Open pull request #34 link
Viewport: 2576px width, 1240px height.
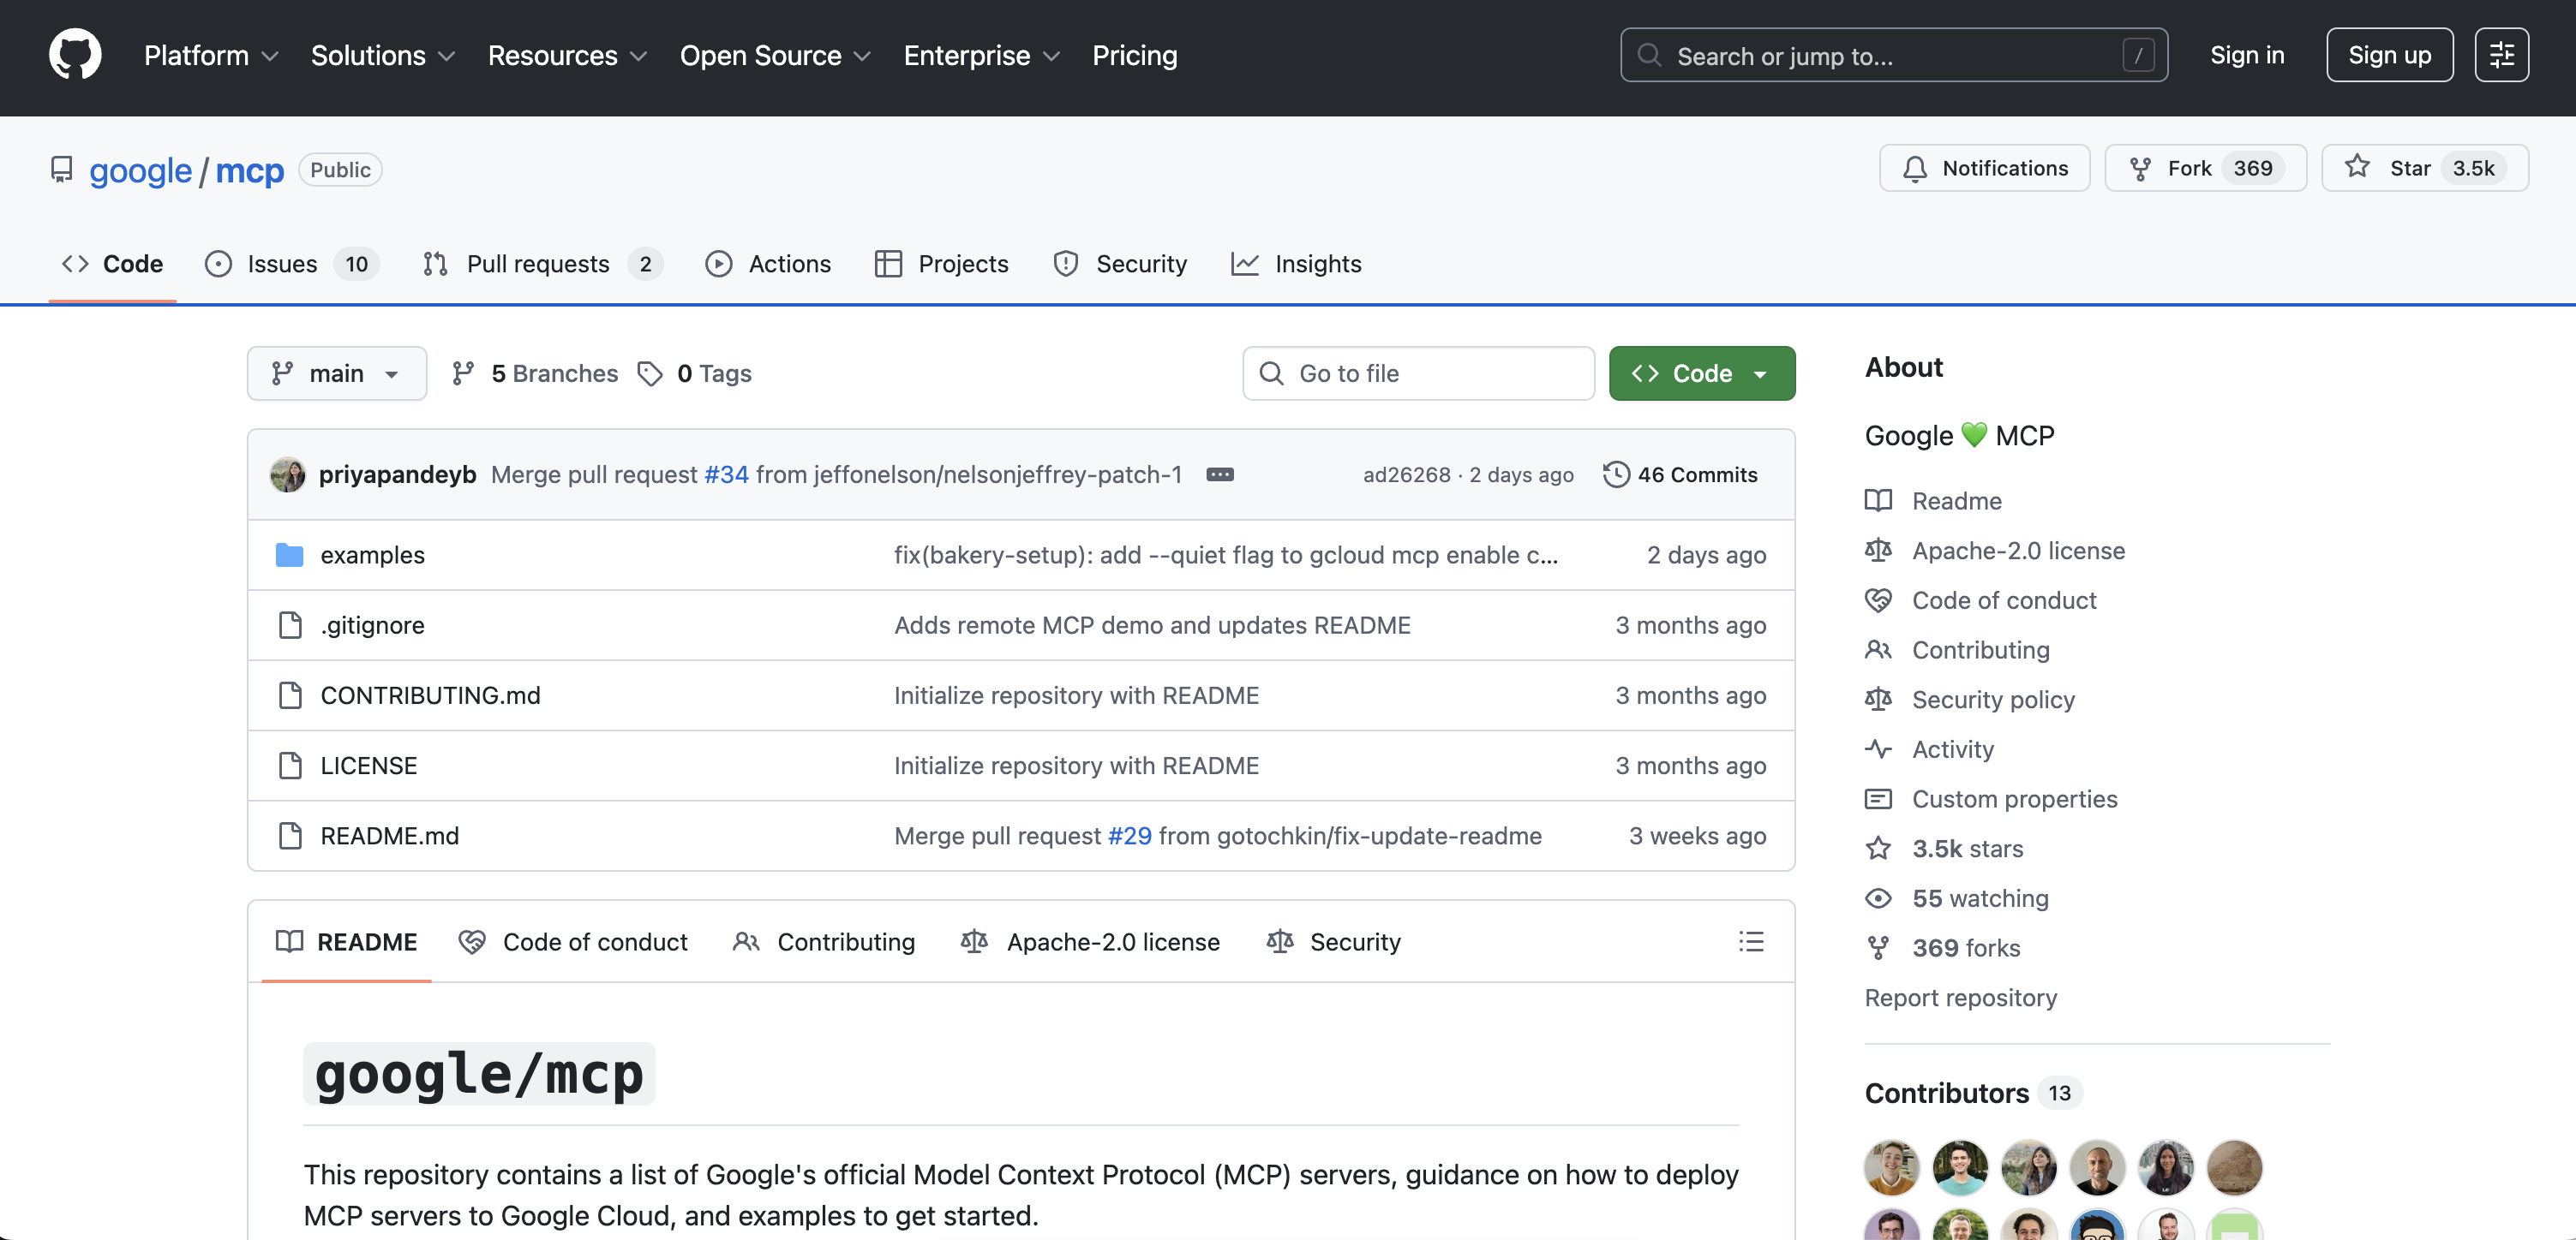coord(726,474)
